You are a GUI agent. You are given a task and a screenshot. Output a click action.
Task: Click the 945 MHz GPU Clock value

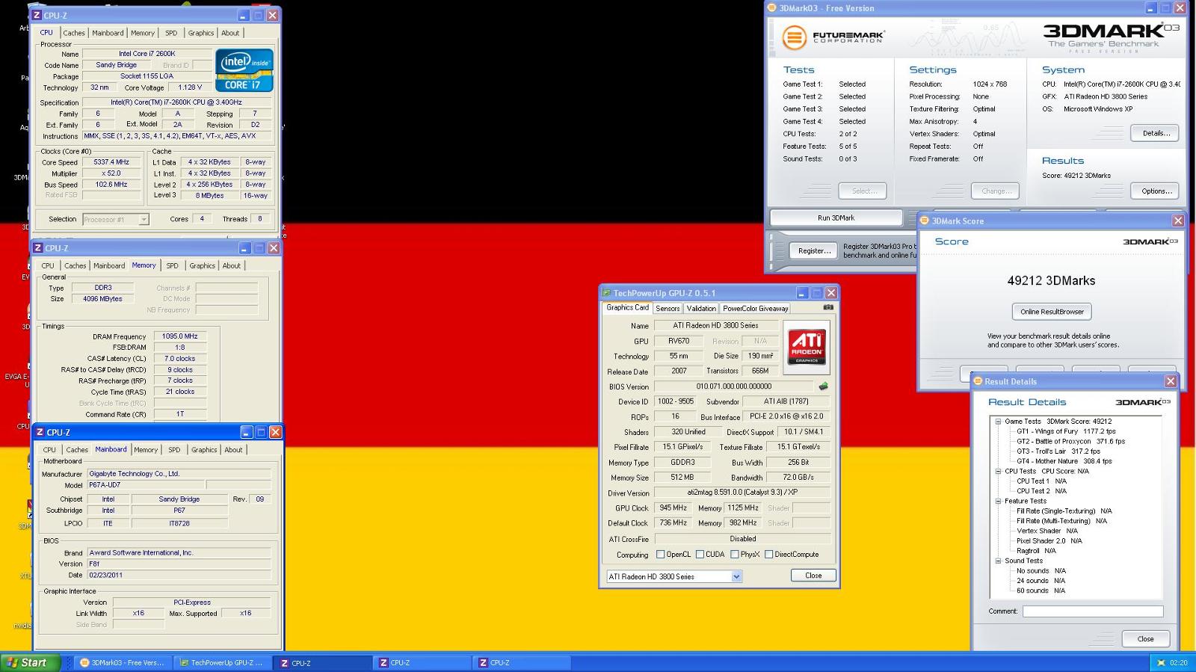pos(673,508)
